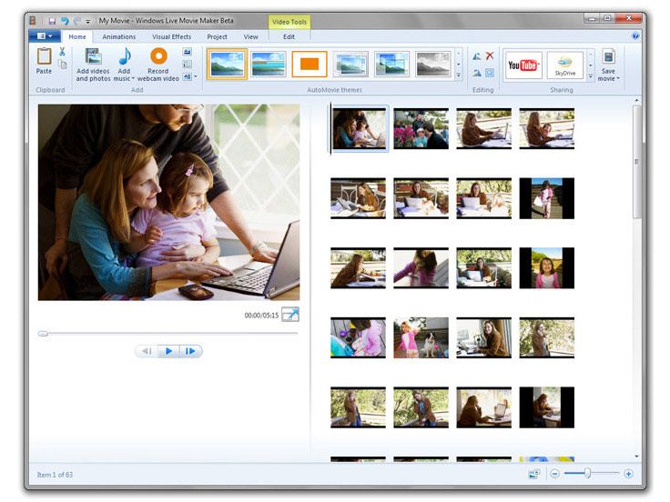Click the zoom out minus icon
The image size is (670, 502).
554,474
